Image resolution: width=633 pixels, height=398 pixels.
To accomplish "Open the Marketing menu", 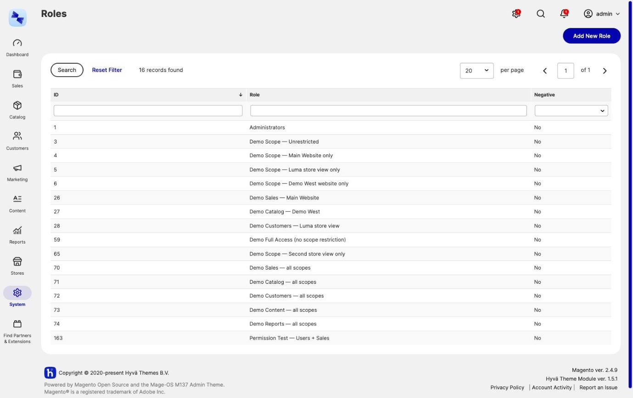I will click(17, 172).
